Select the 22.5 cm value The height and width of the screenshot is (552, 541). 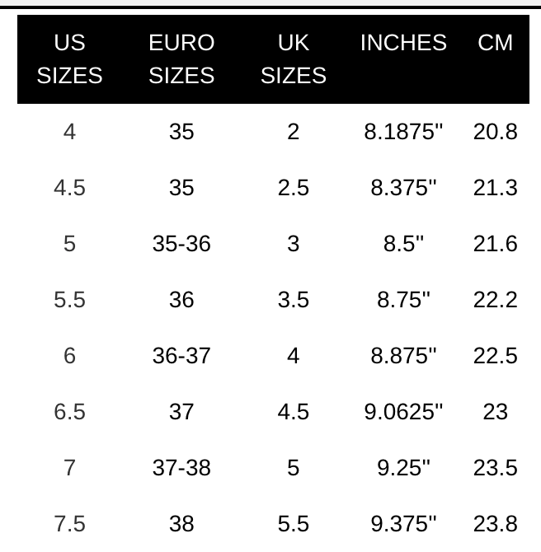point(495,356)
